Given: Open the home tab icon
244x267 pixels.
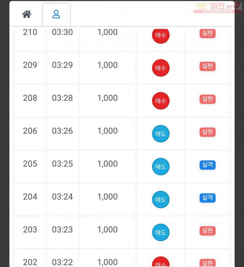Looking at the screenshot, I should [x=27, y=14].
